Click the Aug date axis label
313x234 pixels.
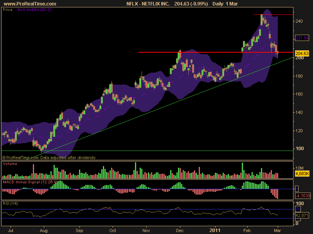(44, 230)
